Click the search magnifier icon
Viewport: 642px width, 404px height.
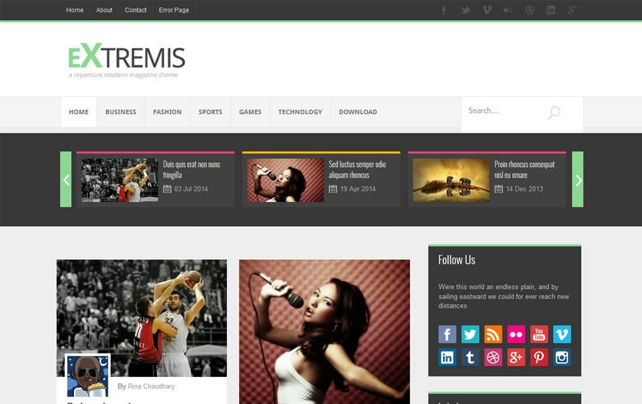click(553, 113)
